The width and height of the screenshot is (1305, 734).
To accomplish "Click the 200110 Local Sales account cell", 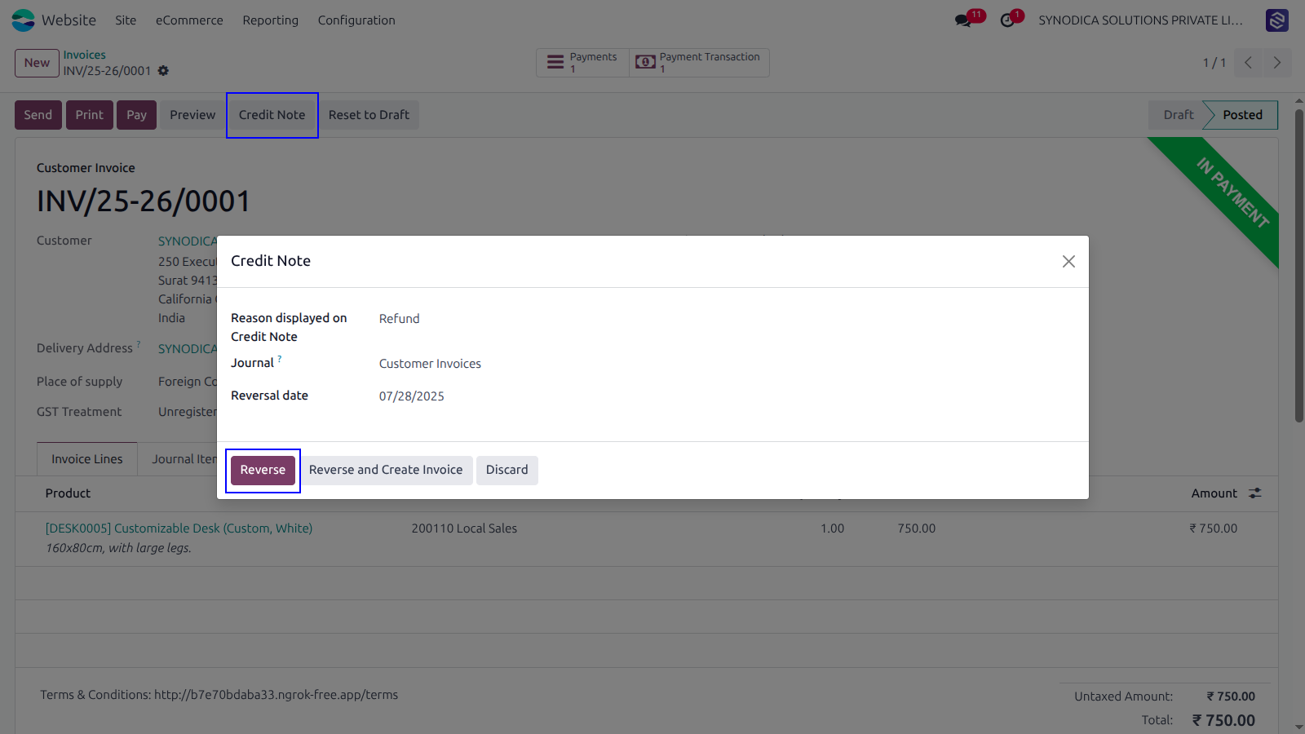I will coord(464,528).
